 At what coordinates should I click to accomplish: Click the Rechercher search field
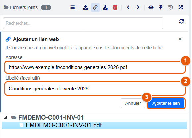[x=83, y=23]
